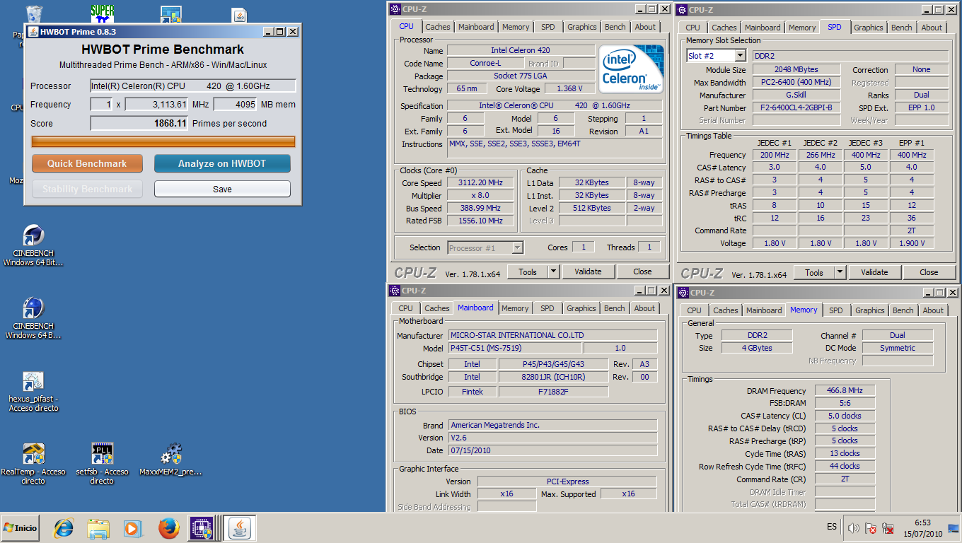The height and width of the screenshot is (543, 962).
Task: Click the Intel Celeron inside logo
Action: (632, 69)
